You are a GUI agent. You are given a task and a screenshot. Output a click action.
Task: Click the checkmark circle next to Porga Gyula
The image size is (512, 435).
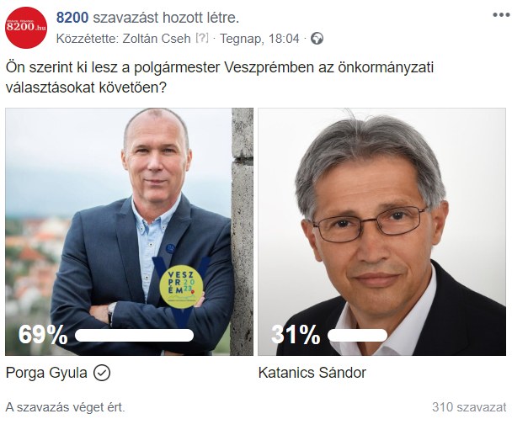(103, 372)
